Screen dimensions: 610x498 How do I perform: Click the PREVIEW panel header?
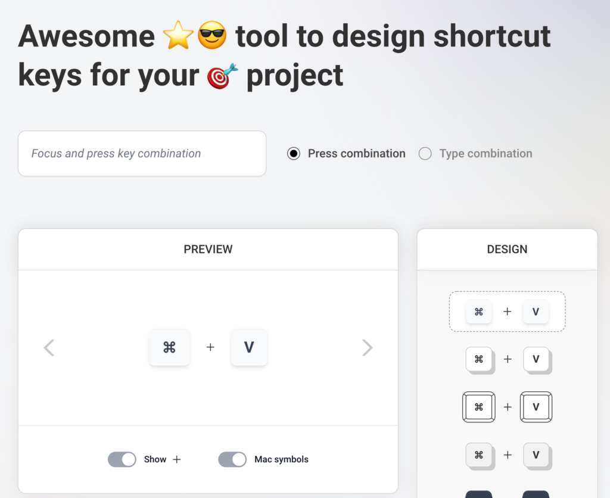[x=208, y=249]
